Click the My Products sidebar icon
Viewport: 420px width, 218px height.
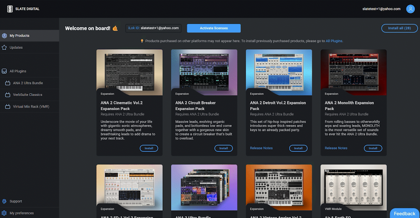click(x=4, y=36)
